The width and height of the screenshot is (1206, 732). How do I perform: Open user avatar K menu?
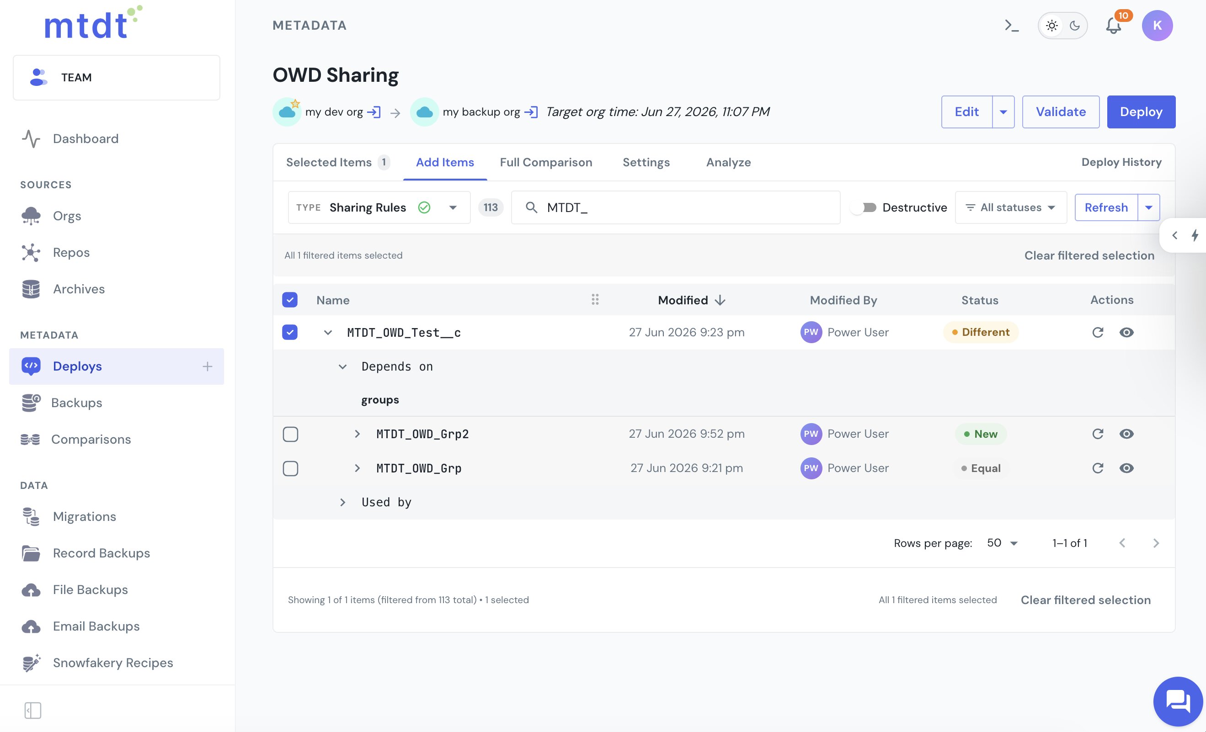(x=1157, y=26)
